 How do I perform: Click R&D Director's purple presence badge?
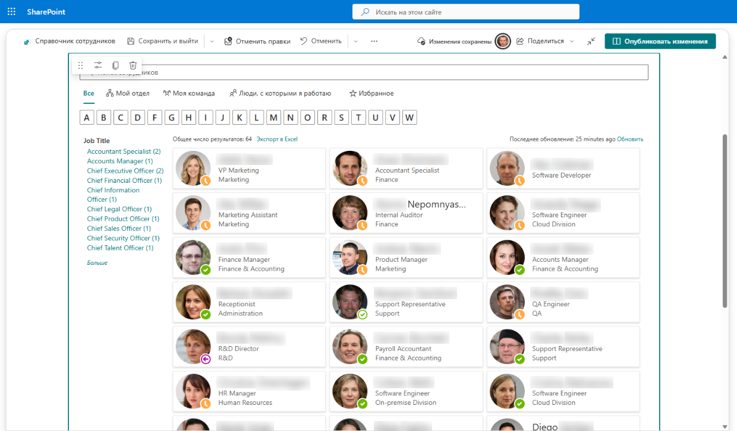click(206, 359)
